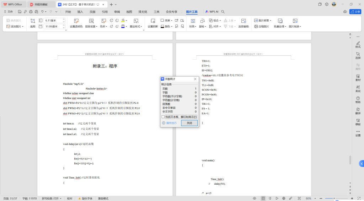Click the picture width field 11.06厘米
This screenshot has height=201, width=364.
pos(54,26)
